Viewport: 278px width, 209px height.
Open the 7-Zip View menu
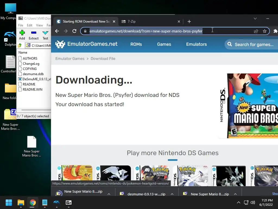39,25
